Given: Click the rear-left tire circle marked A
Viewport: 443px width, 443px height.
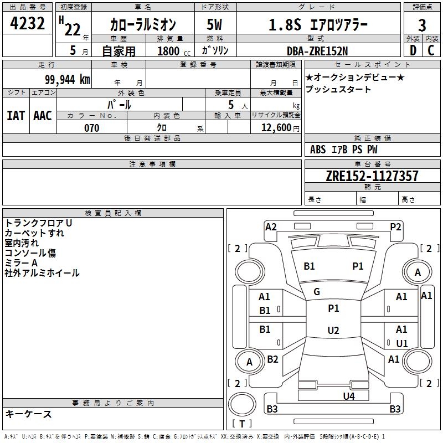Looking at the screenshot, I should click(249, 362).
